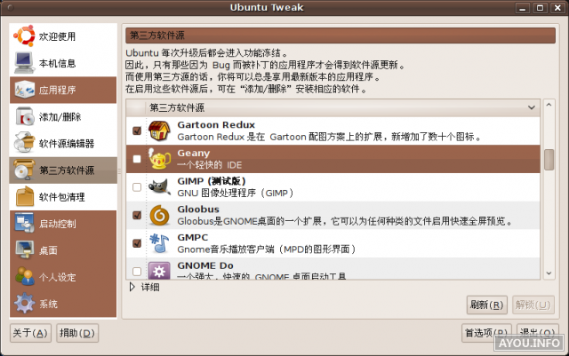Click the 桌面 monitor icon
This screenshot has width=569, height=356.
tap(24, 250)
